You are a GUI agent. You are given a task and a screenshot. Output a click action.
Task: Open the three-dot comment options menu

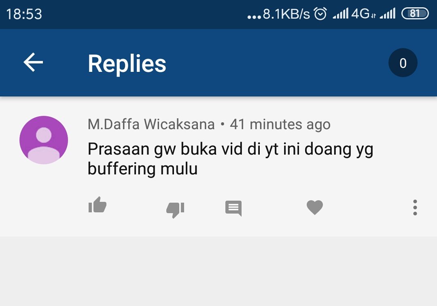click(x=415, y=207)
